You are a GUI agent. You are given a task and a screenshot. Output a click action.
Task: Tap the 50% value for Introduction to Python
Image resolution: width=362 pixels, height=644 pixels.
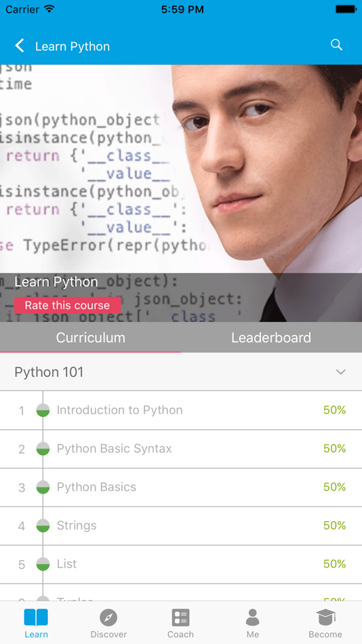pyautogui.click(x=334, y=410)
